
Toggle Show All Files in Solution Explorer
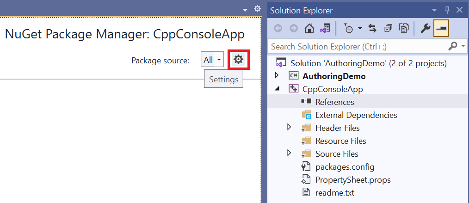click(x=404, y=28)
